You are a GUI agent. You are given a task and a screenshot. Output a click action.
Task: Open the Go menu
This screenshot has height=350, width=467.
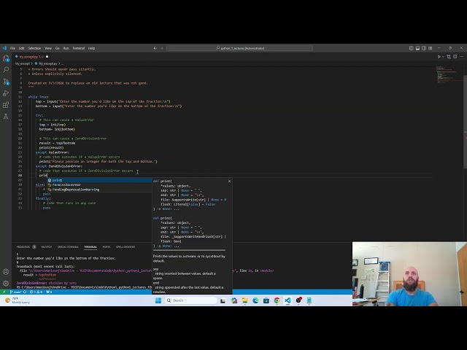[x=57, y=48]
